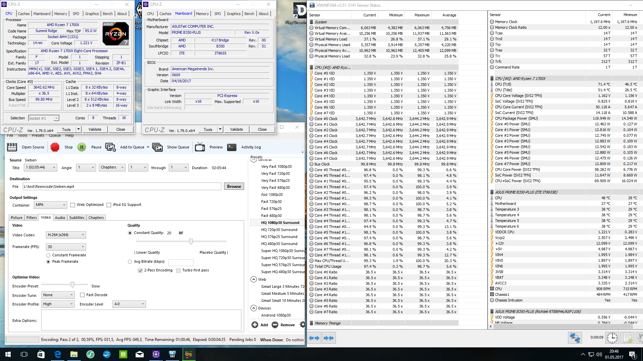Click the Browse destination button
The width and height of the screenshot is (643, 361).
(234, 187)
